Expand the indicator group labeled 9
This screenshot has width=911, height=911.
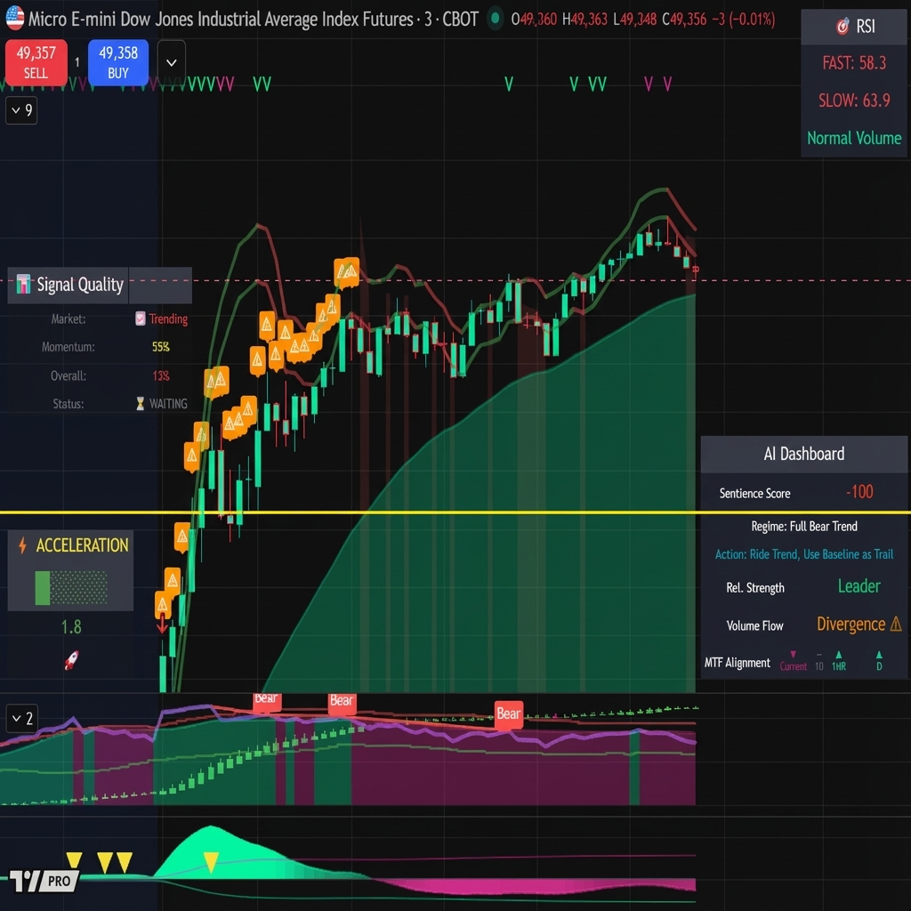(20, 110)
